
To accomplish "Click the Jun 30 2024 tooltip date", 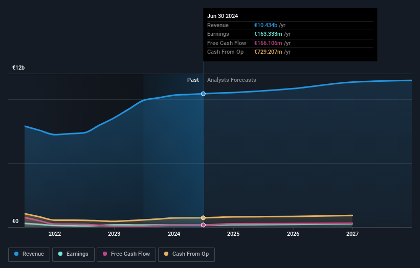I will pos(223,16).
